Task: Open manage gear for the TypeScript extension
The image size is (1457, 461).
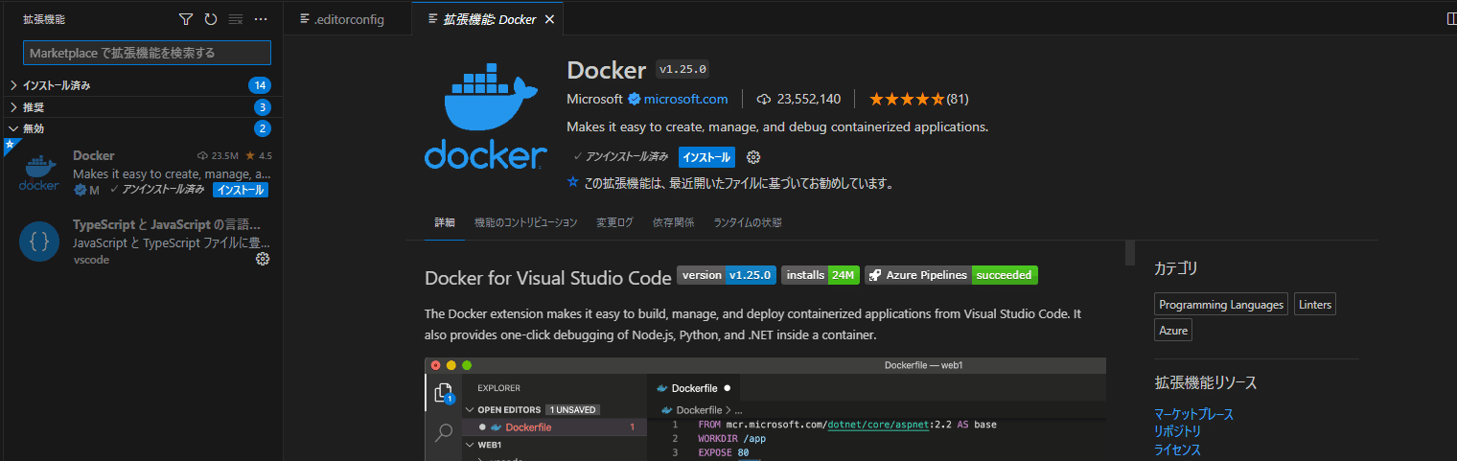Action: (x=263, y=259)
